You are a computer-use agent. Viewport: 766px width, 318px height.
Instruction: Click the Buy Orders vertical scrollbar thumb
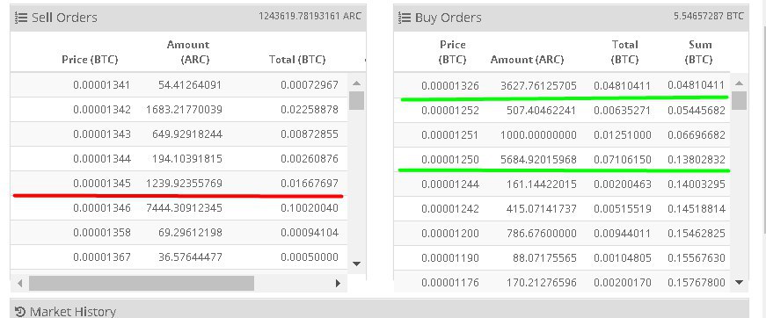point(739,100)
